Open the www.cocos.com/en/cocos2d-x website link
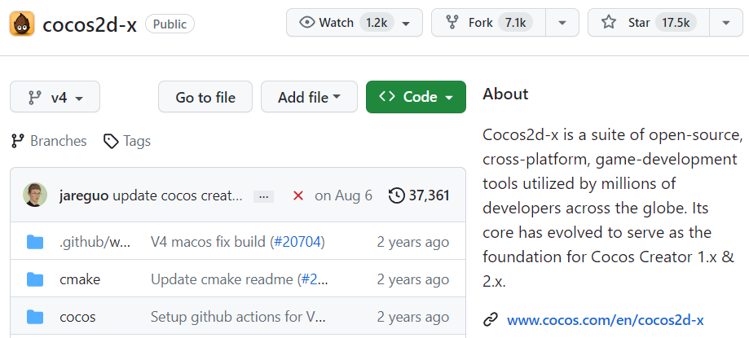Screen dimensions: 749x338 pyautogui.click(x=605, y=320)
